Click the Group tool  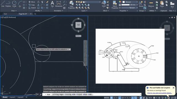click(x=141, y=4)
